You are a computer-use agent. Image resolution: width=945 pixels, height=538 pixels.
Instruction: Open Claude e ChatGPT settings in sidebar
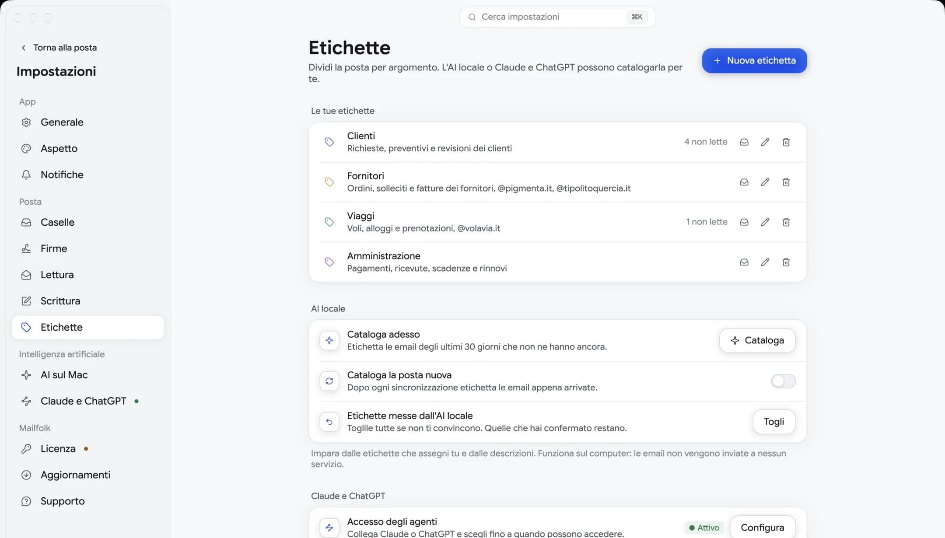pyautogui.click(x=88, y=401)
